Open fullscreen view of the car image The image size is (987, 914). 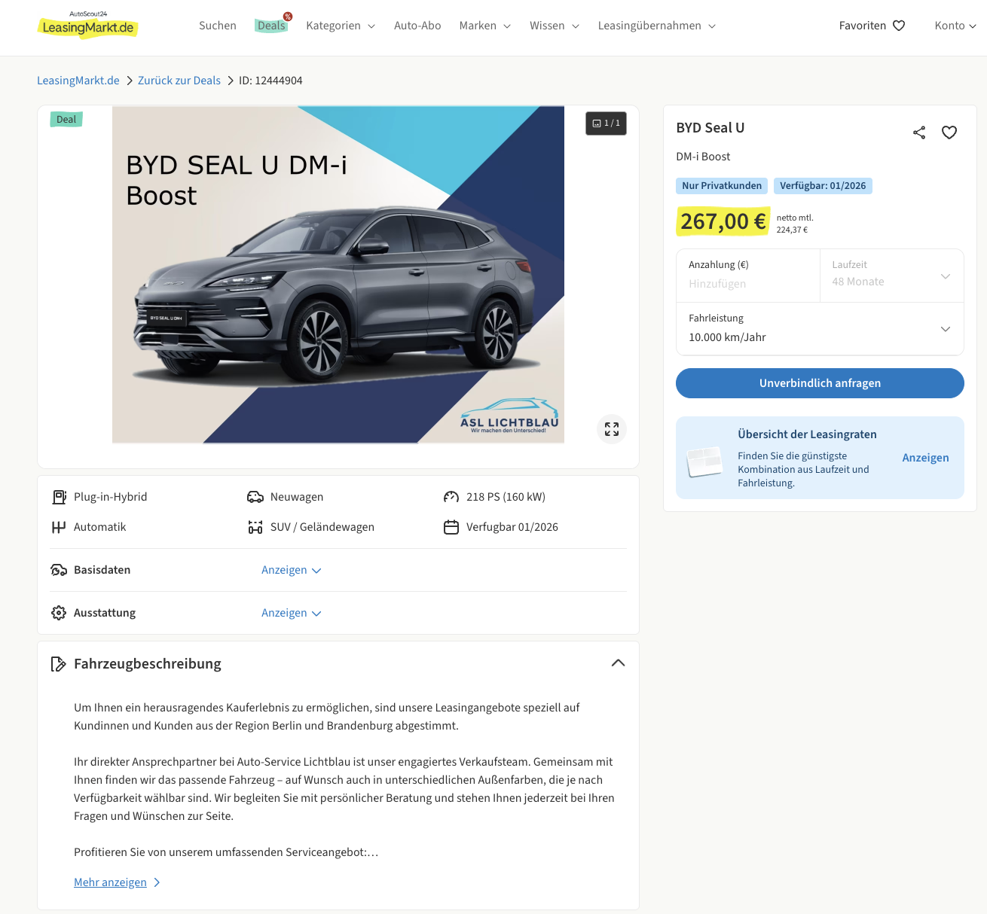coord(611,429)
